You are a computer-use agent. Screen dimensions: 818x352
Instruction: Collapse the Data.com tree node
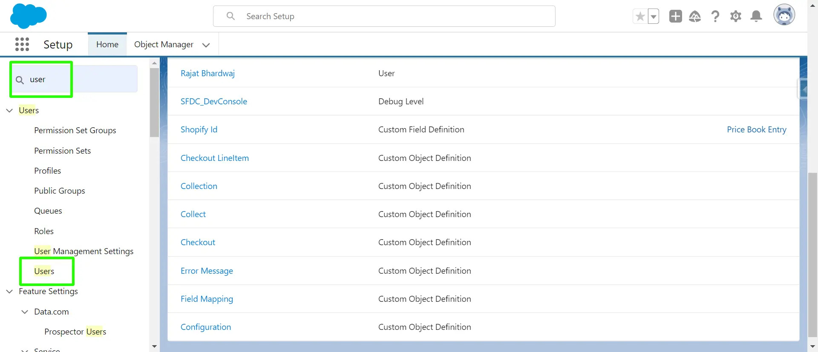25,312
